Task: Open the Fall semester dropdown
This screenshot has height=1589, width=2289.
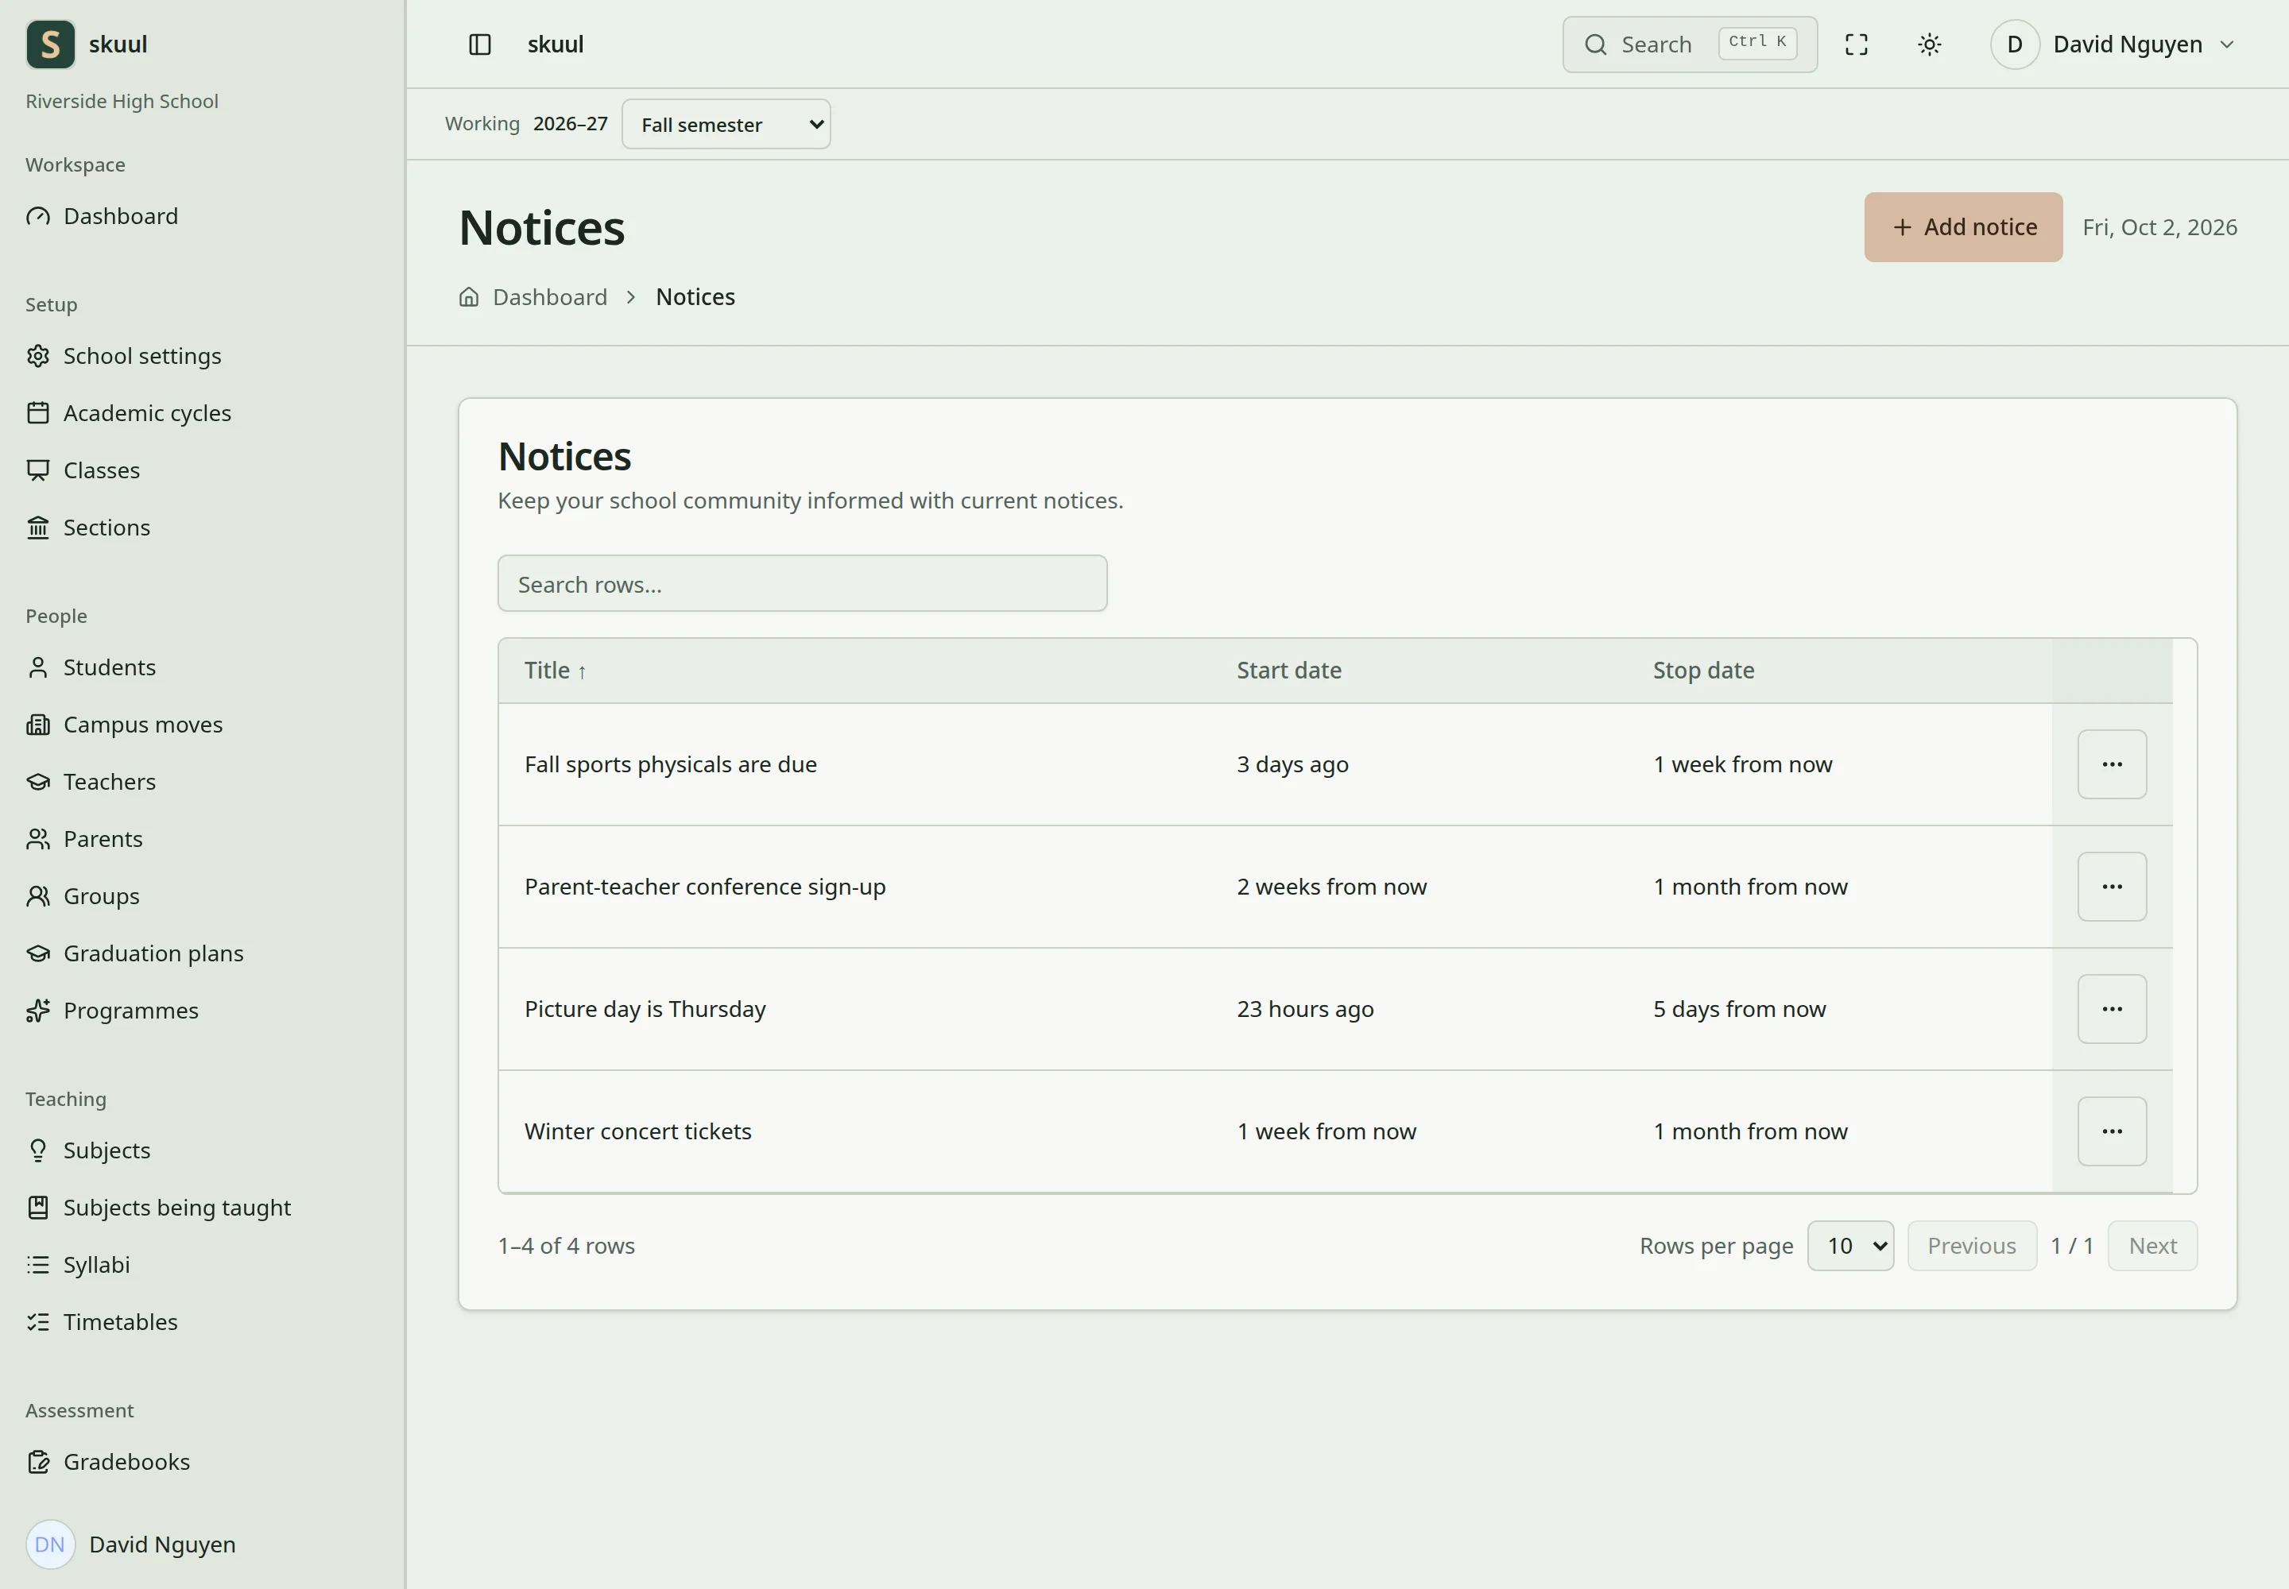Action: click(726, 125)
